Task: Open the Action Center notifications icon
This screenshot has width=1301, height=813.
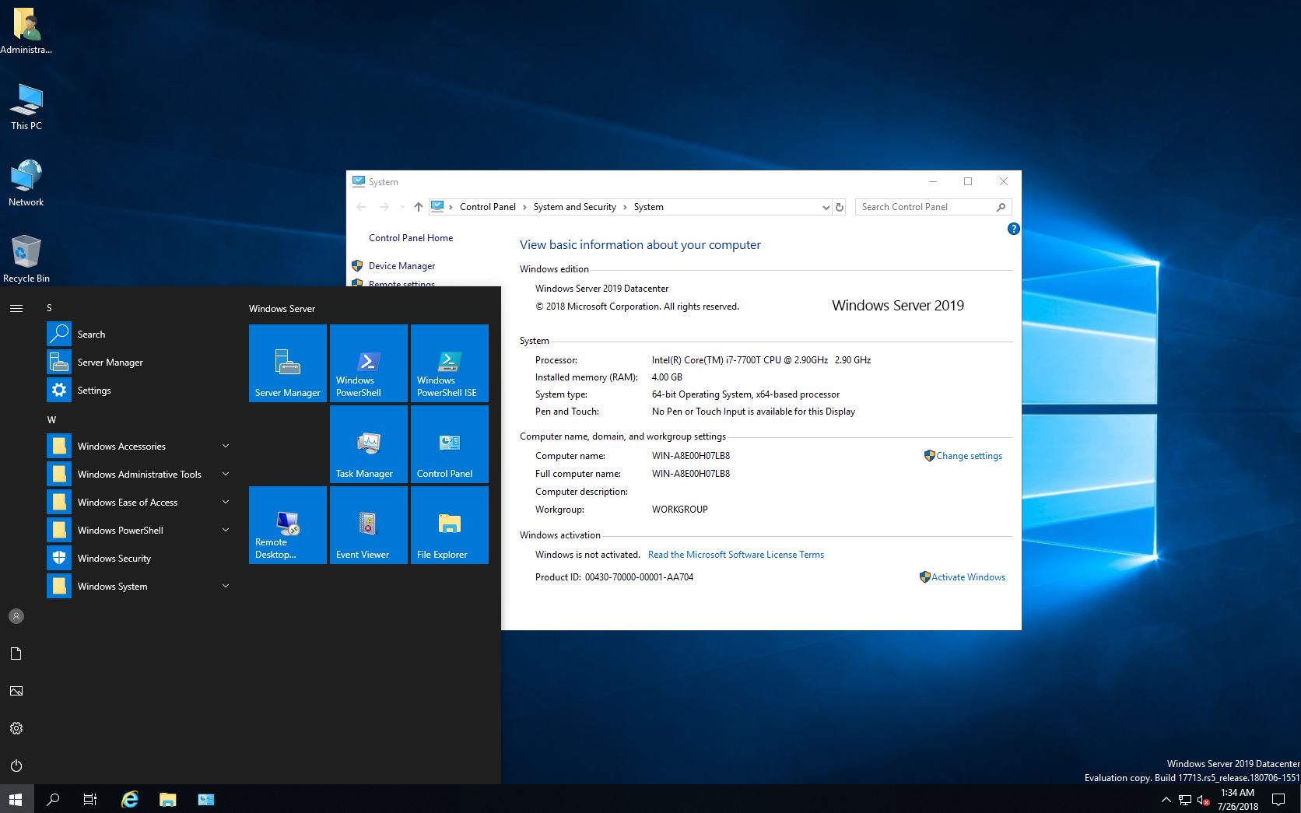Action: pyautogui.click(x=1278, y=799)
